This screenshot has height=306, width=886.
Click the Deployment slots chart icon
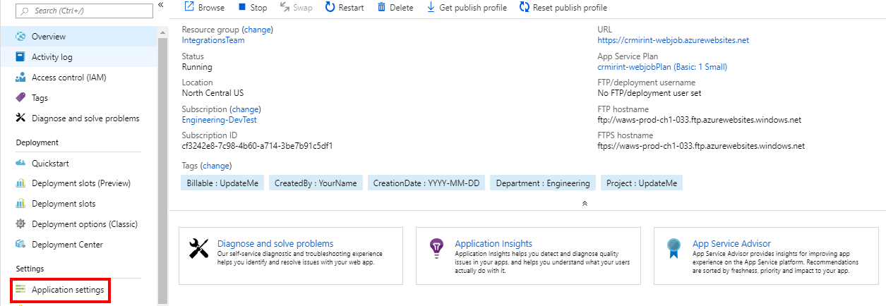click(x=20, y=204)
